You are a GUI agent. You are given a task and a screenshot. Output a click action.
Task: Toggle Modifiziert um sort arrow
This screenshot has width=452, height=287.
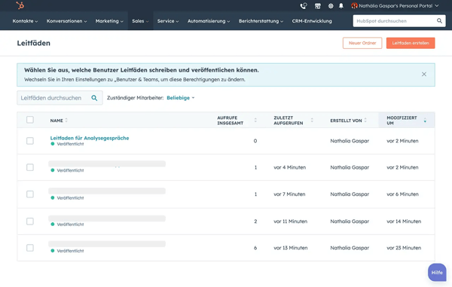pyautogui.click(x=425, y=121)
